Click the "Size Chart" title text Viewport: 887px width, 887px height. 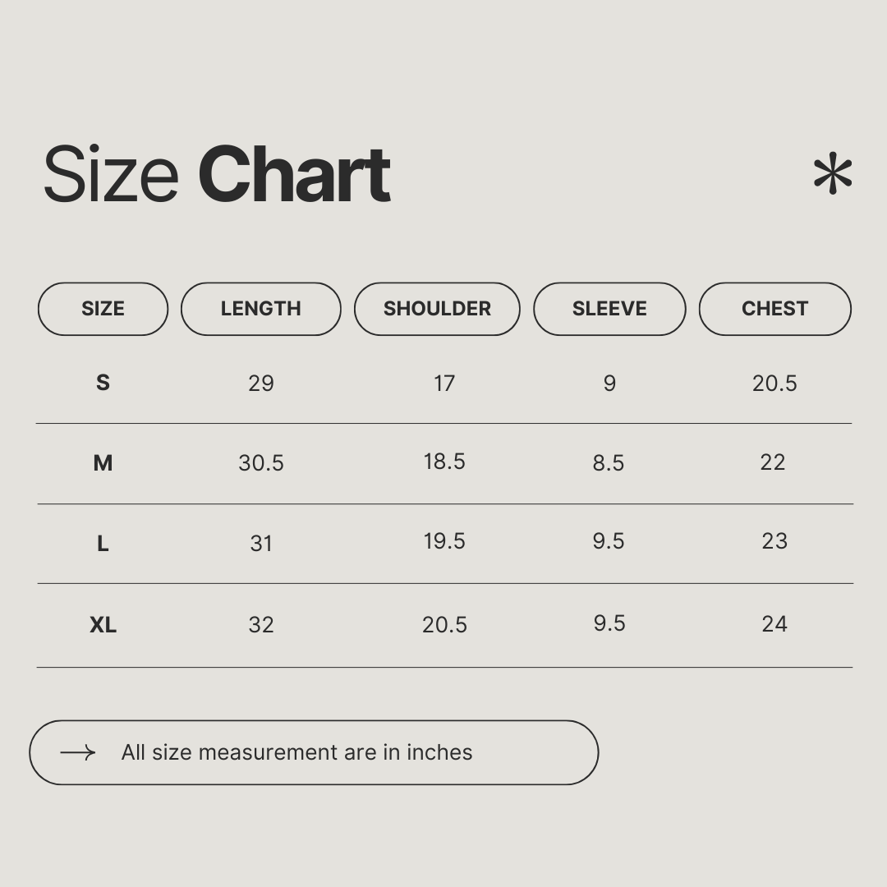point(216,174)
